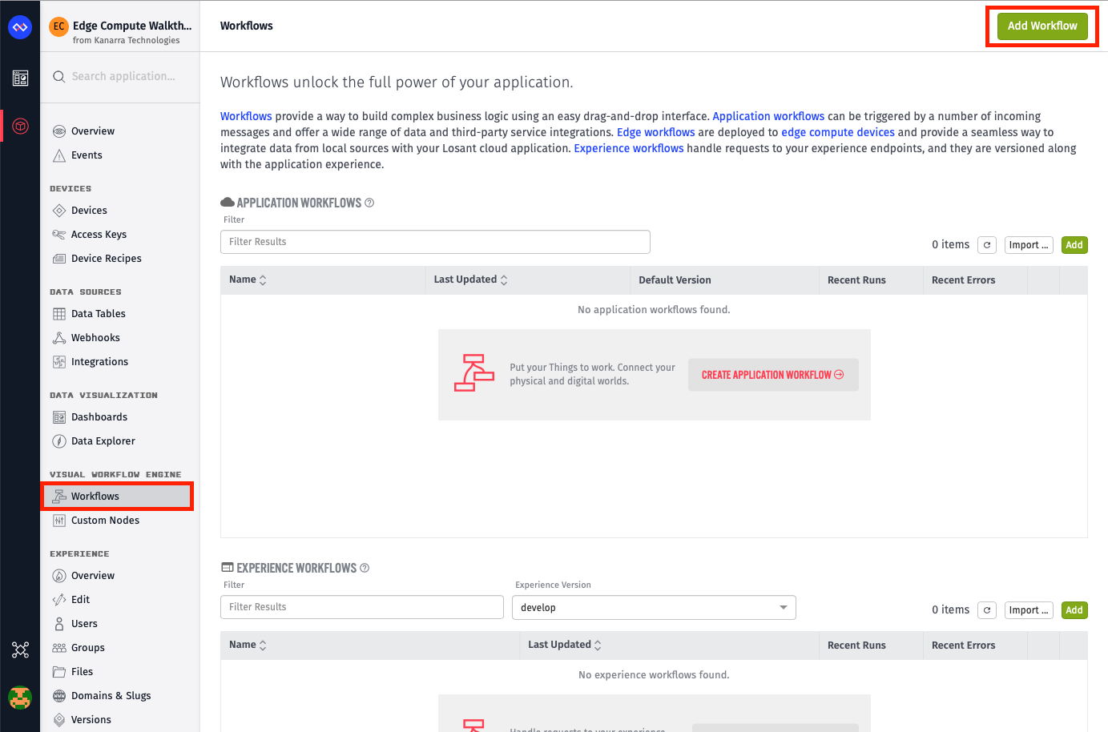Screen dimensions: 1108x732
Task: Click the green Add Workflow button
Action: [1042, 26]
